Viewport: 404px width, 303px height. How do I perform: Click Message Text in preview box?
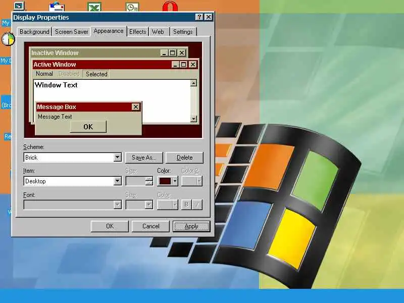(55, 117)
